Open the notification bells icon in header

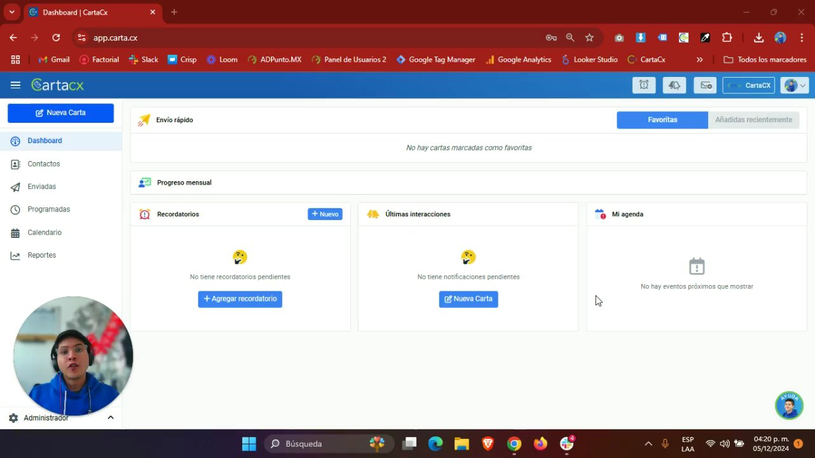[x=674, y=85]
